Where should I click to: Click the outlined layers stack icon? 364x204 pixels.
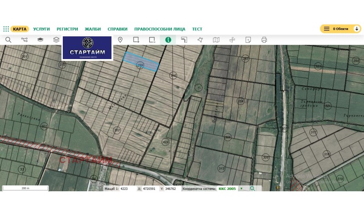tap(56, 40)
